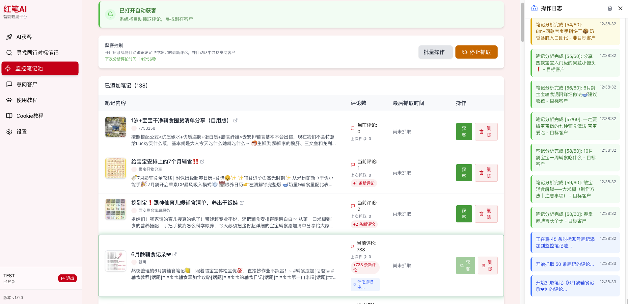
Task: Click the gear icon beside 设置
Action: 9,132
